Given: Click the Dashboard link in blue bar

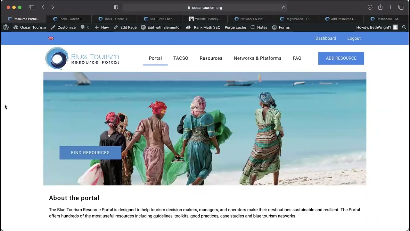Looking at the screenshot, I should [x=326, y=38].
